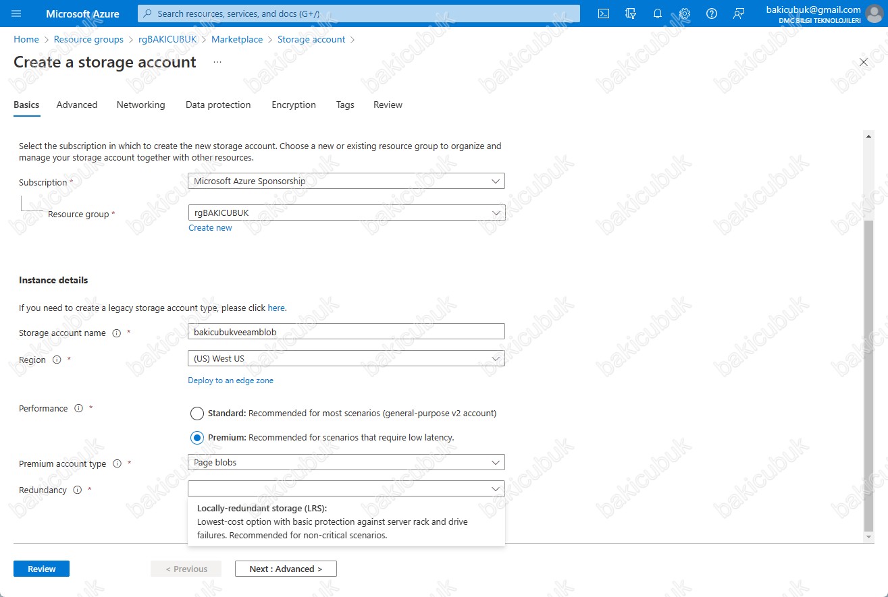The image size is (888, 597).
Task: Click the disabled Previous button
Action: pyautogui.click(x=186, y=569)
